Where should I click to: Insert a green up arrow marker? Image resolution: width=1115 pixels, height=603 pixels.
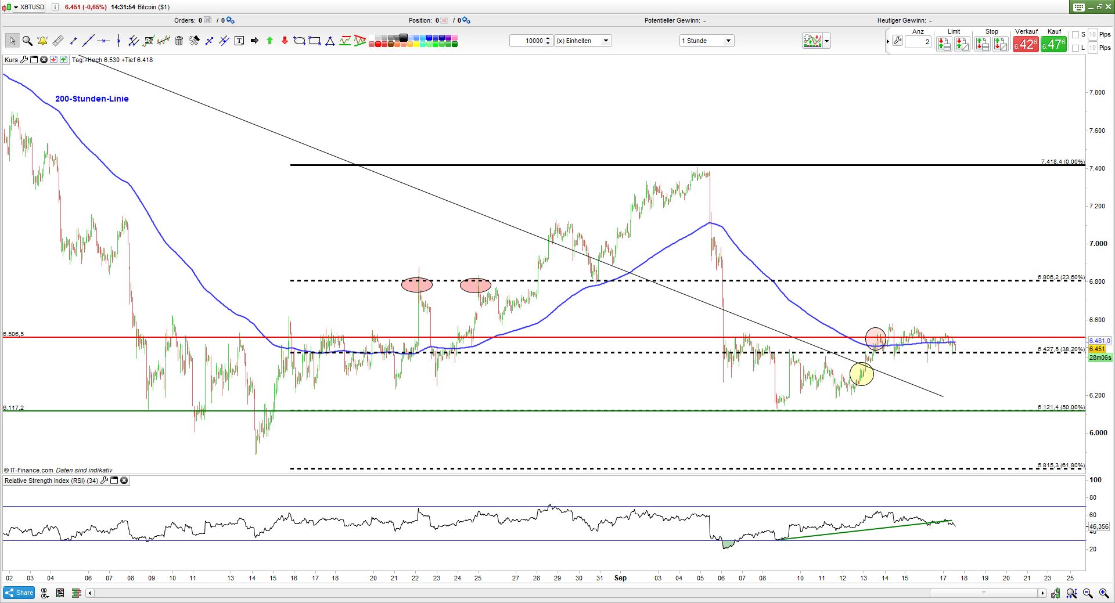pos(269,41)
